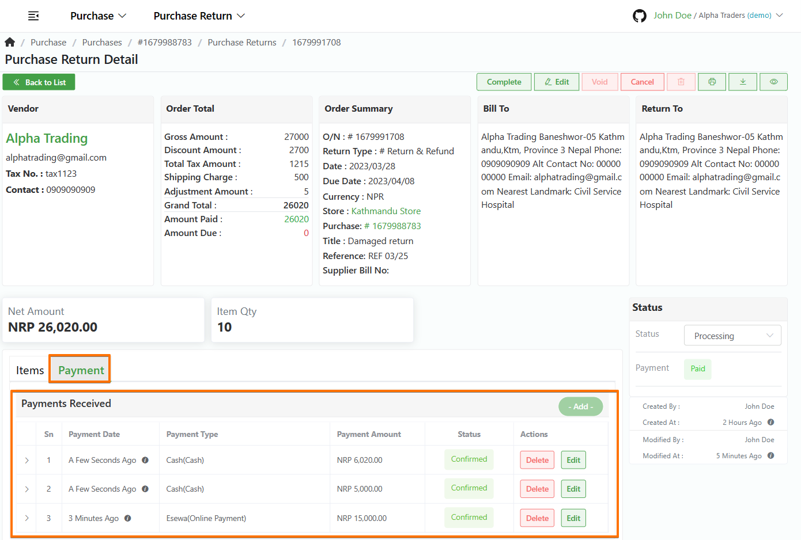Open the Purchase Return dropdown menu
The height and width of the screenshot is (540, 801).
199,16
